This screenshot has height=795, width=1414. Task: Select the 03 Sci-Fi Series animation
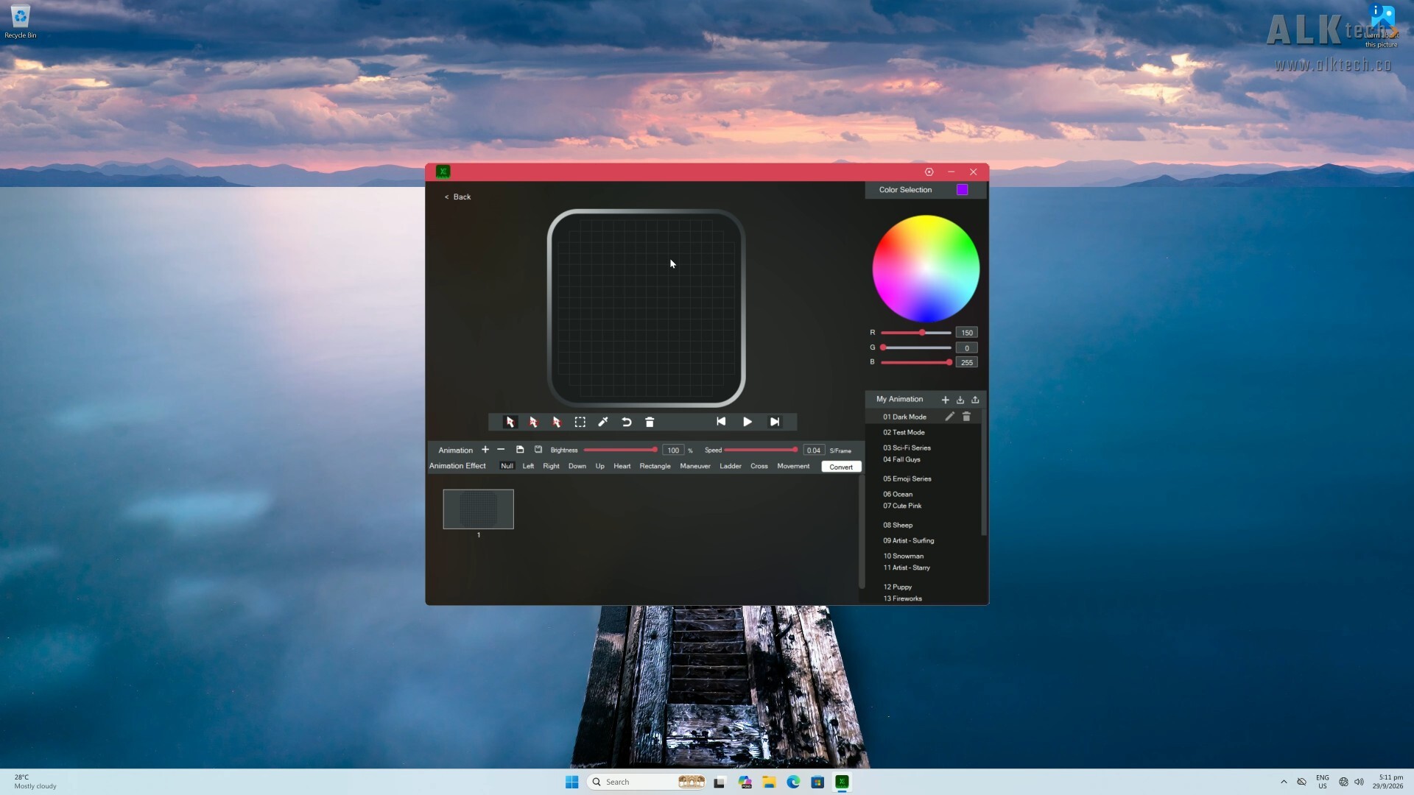[907, 448]
